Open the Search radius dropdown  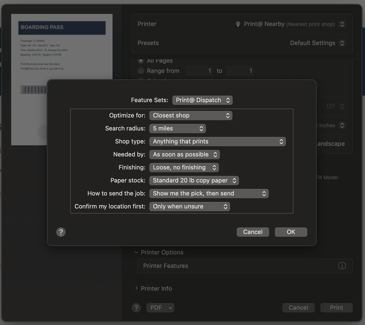(177, 129)
